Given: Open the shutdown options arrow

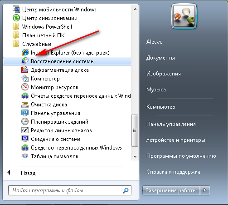Looking at the screenshot, I should pyautogui.click(x=205, y=190).
